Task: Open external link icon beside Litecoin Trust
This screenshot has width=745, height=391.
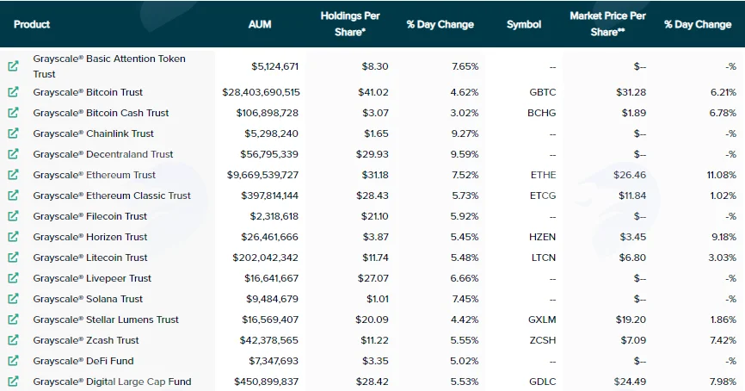Action: tap(13, 258)
